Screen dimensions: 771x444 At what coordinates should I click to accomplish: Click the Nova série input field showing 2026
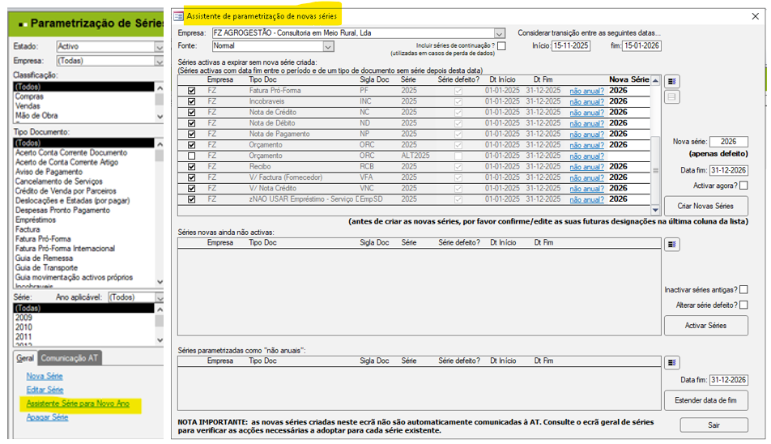[x=729, y=142]
